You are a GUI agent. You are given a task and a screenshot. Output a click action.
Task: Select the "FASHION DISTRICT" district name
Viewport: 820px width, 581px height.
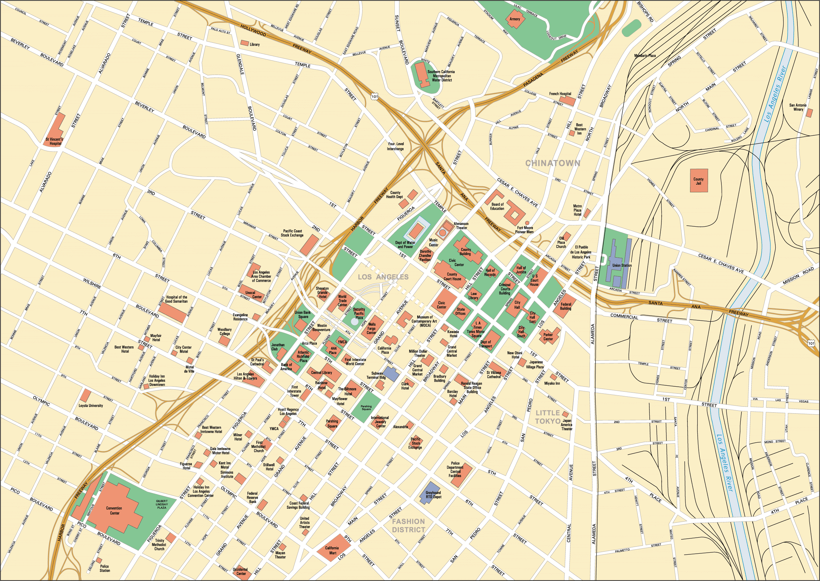click(409, 526)
